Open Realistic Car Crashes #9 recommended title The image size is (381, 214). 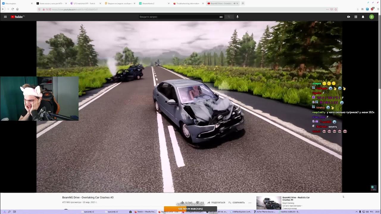(x=296, y=199)
